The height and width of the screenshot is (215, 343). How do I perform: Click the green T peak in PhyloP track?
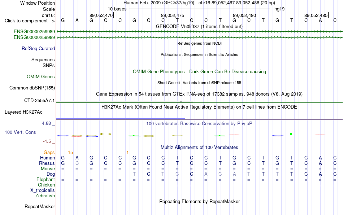coord(291,134)
